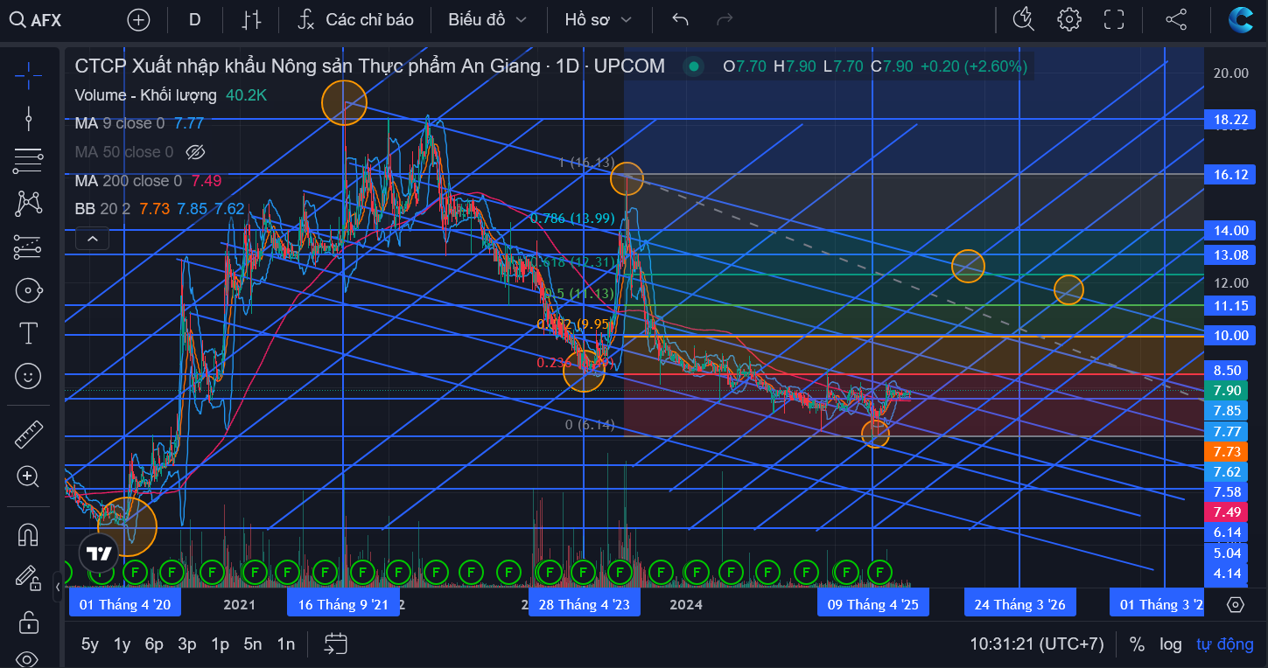The image size is (1268, 668).
Task: Collapse the indicator legend chevron
Action: pyautogui.click(x=92, y=237)
